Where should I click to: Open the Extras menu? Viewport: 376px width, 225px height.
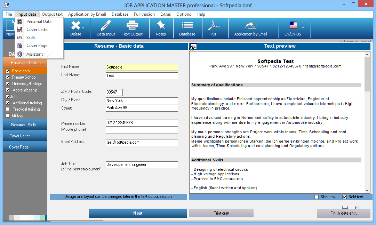(166, 14)
